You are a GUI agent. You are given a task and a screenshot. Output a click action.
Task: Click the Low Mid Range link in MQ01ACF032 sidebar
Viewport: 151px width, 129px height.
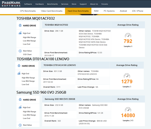click(x=29, y=41)
